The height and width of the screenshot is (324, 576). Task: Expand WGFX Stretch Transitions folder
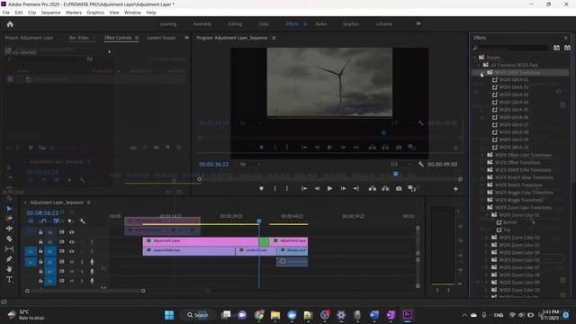482,185
